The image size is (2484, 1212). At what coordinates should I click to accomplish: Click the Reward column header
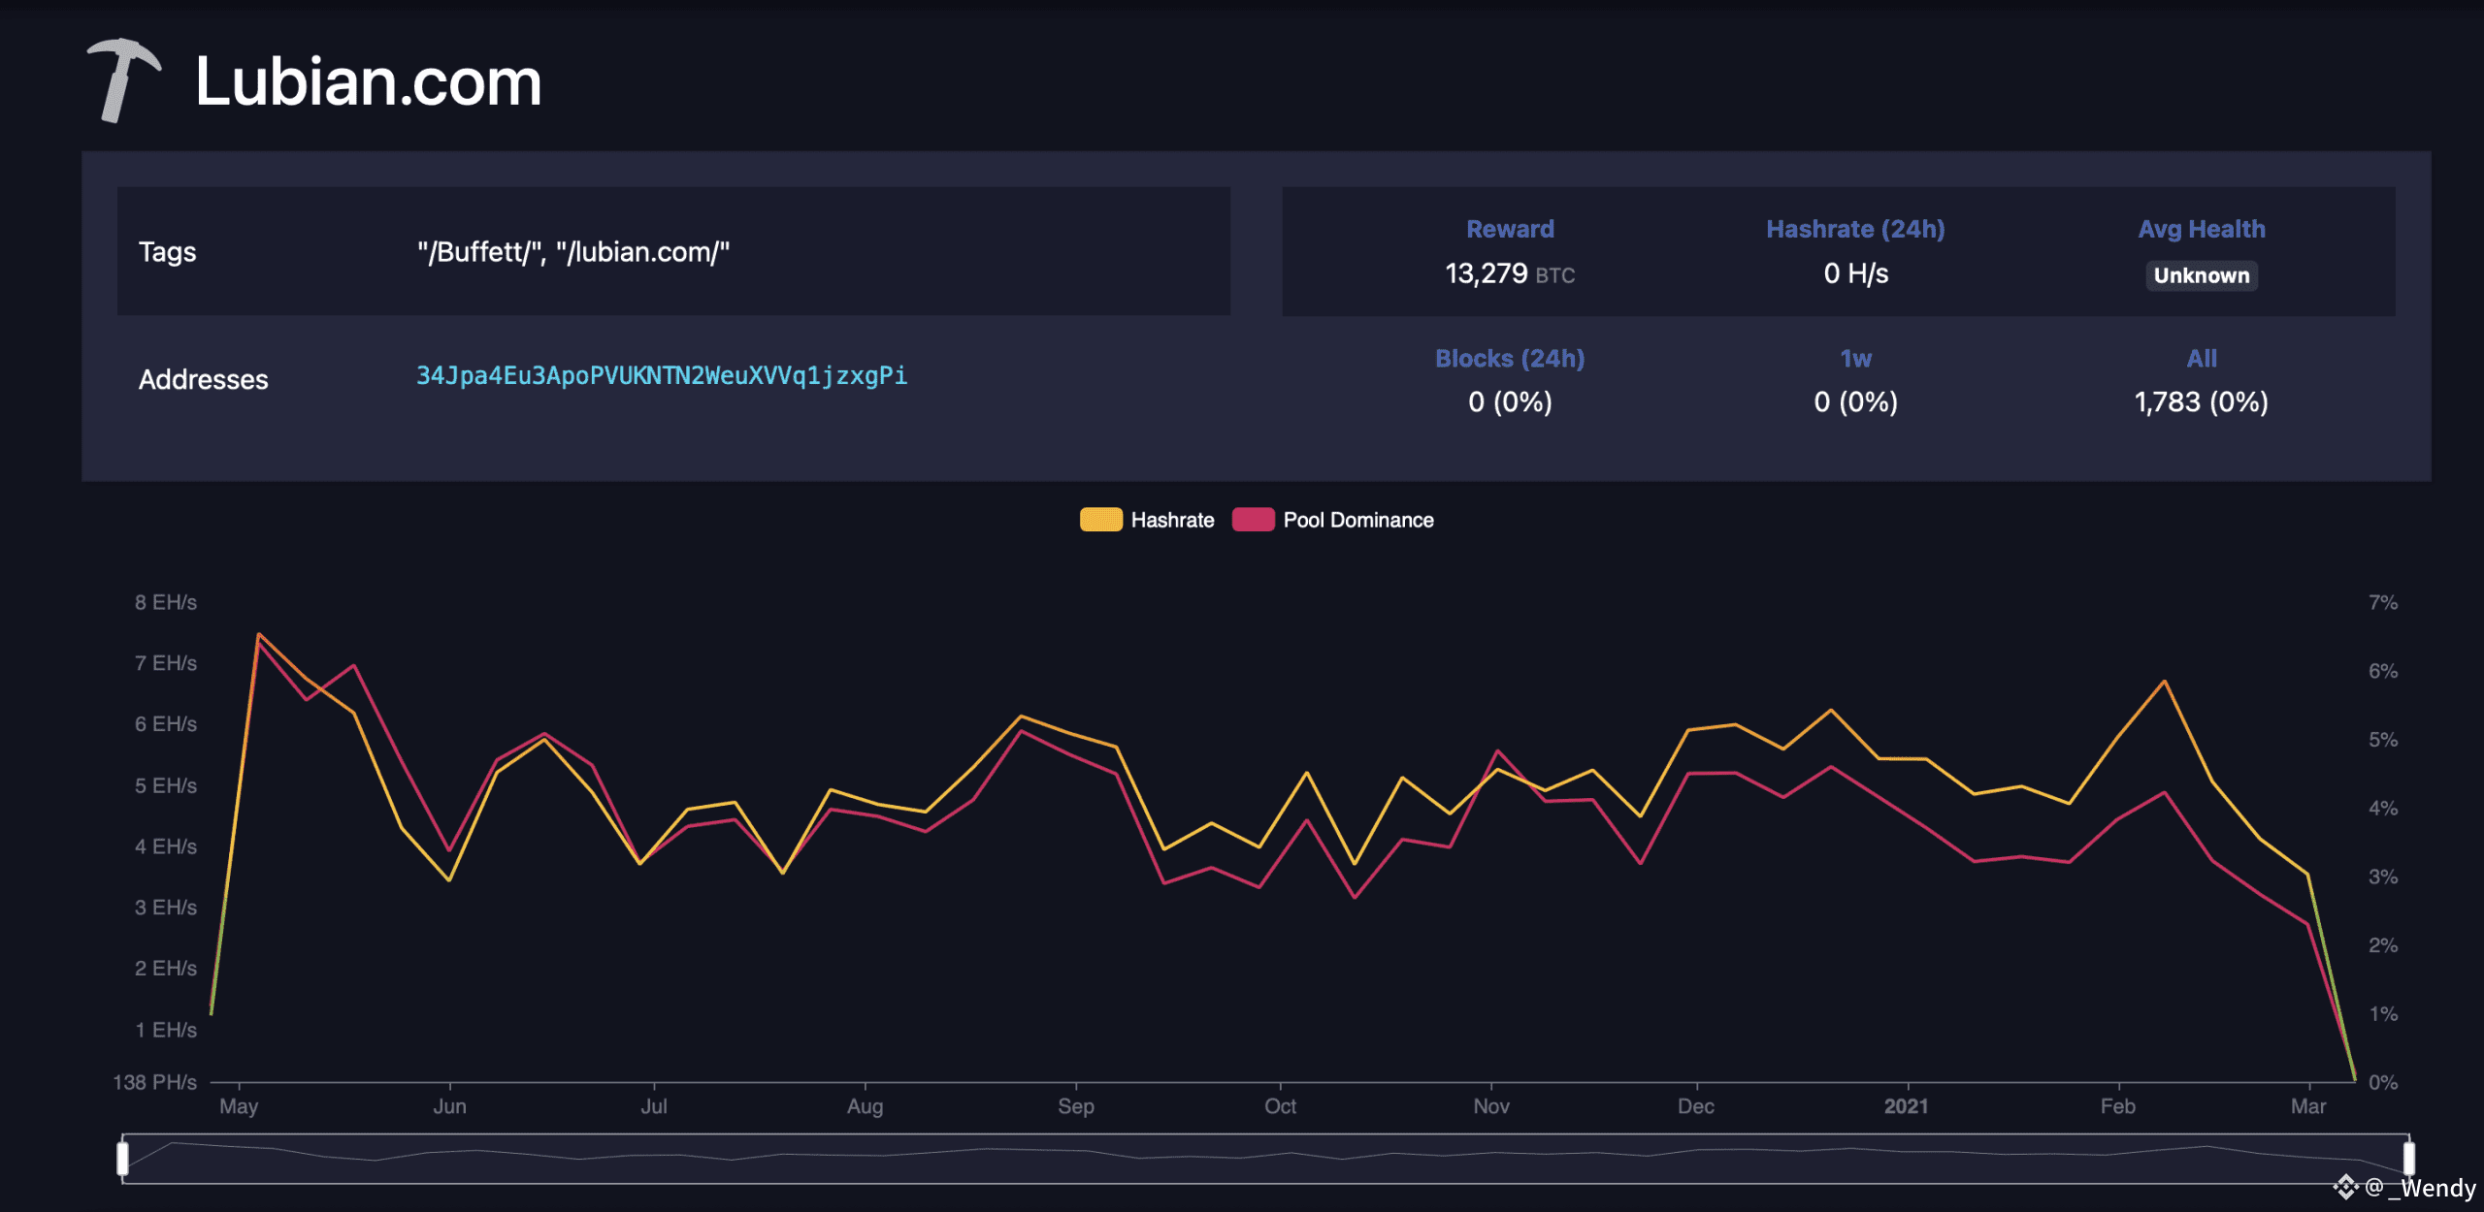tap(1510, 229)
